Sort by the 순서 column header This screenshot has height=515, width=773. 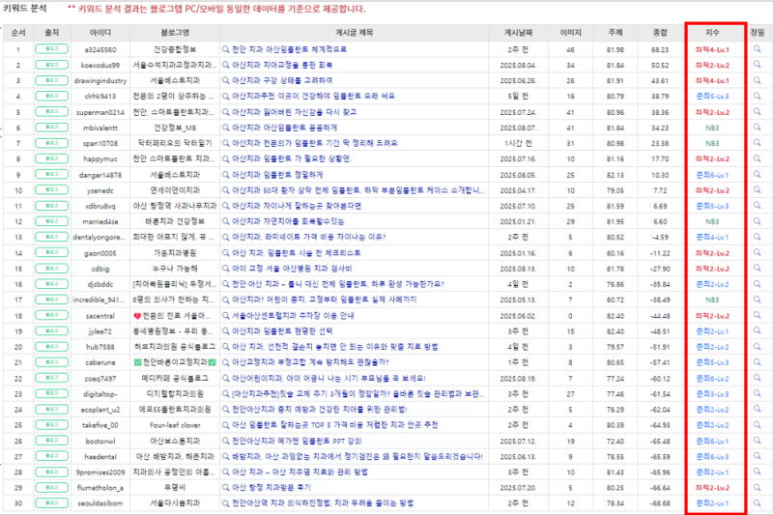tap(18, 33)
